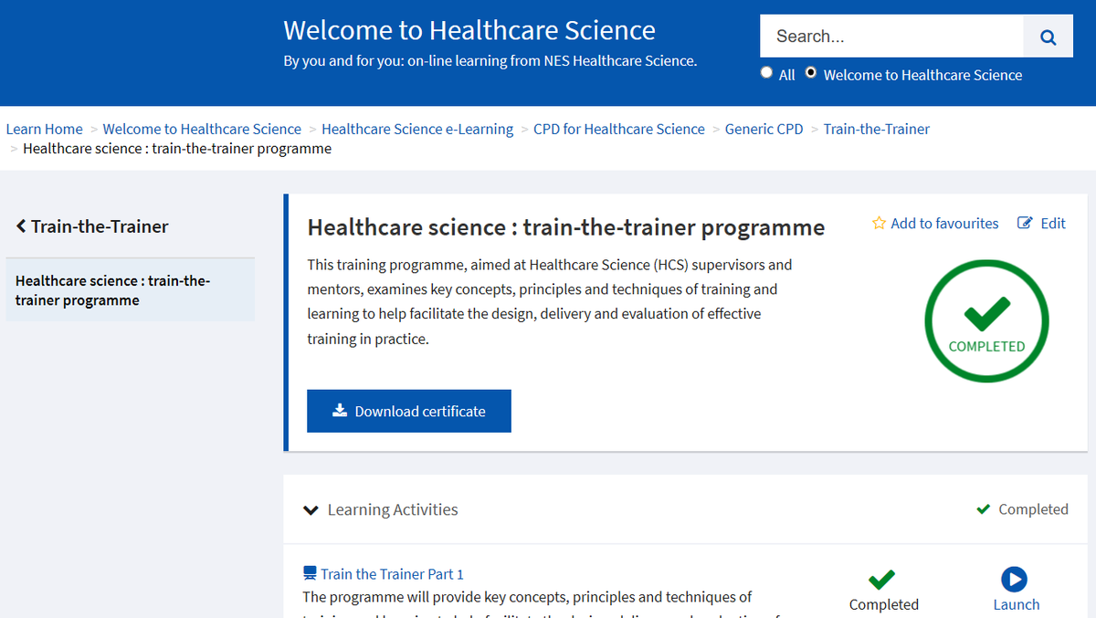This screenshot has height=618, width=1096.
Task: Click the Launch play circle icon
Action: pos(1014,579)
